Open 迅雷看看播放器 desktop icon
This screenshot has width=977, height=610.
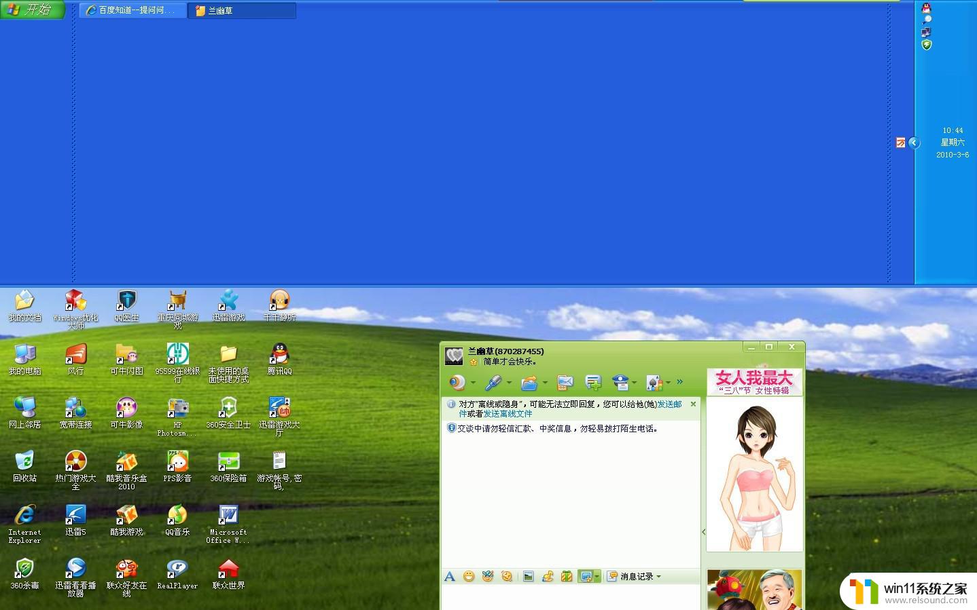click(75, 577)
